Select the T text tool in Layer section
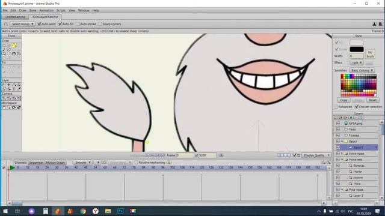The height and width of the screenshot is (216, 385). [14, 89]
